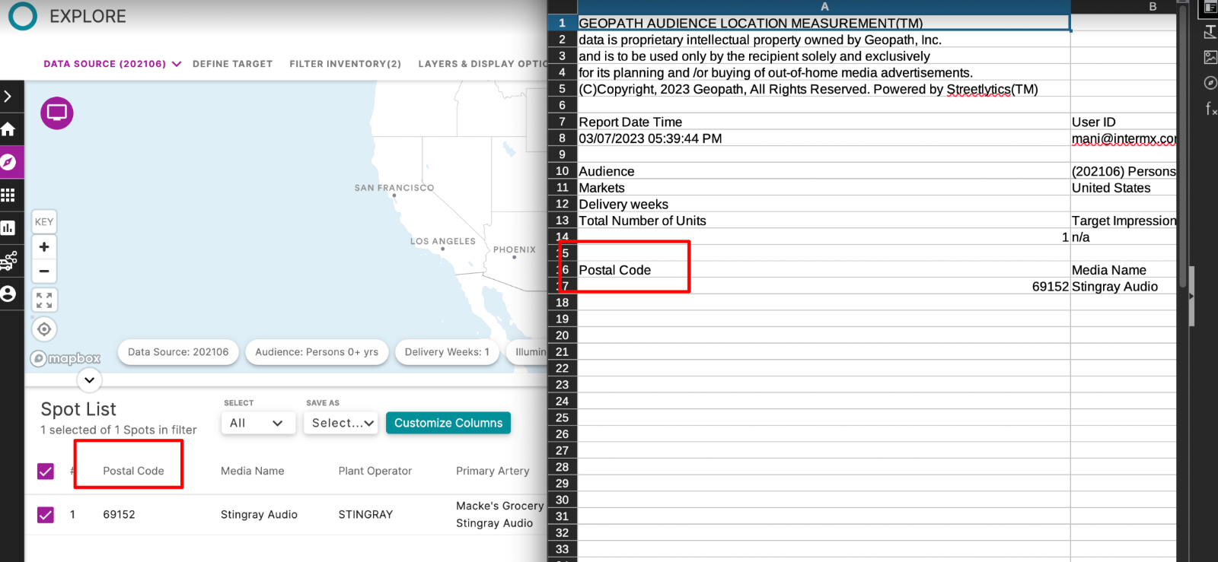
Task: Open the bar chart reports icon
Action: point(8,227)
